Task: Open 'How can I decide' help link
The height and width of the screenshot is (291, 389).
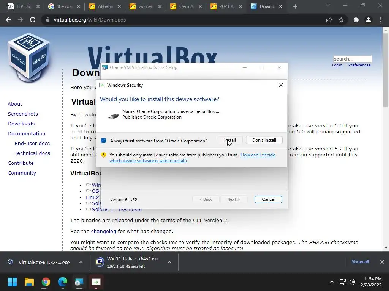Action: (x=258, y=155)
